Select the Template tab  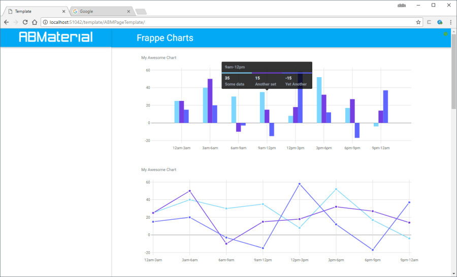point(33,11)
